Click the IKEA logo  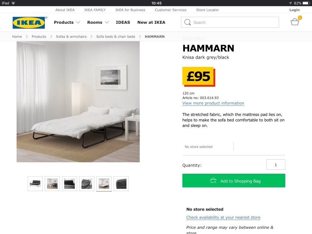[x=29, y=23]
